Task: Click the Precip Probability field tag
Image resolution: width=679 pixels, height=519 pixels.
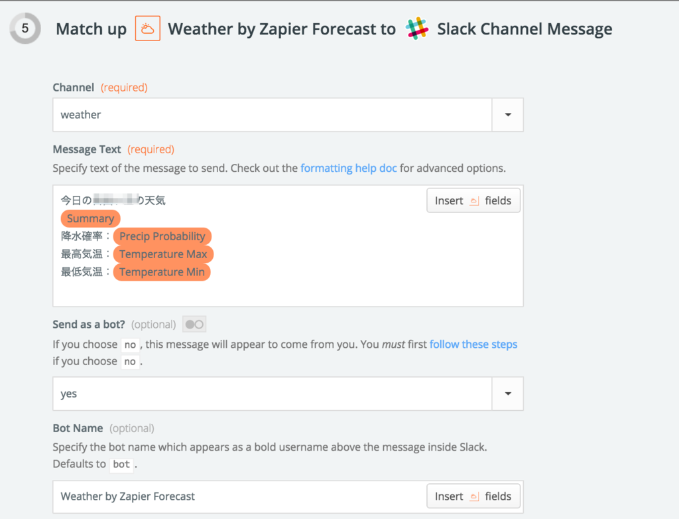Action: click(x=162, y=236)
